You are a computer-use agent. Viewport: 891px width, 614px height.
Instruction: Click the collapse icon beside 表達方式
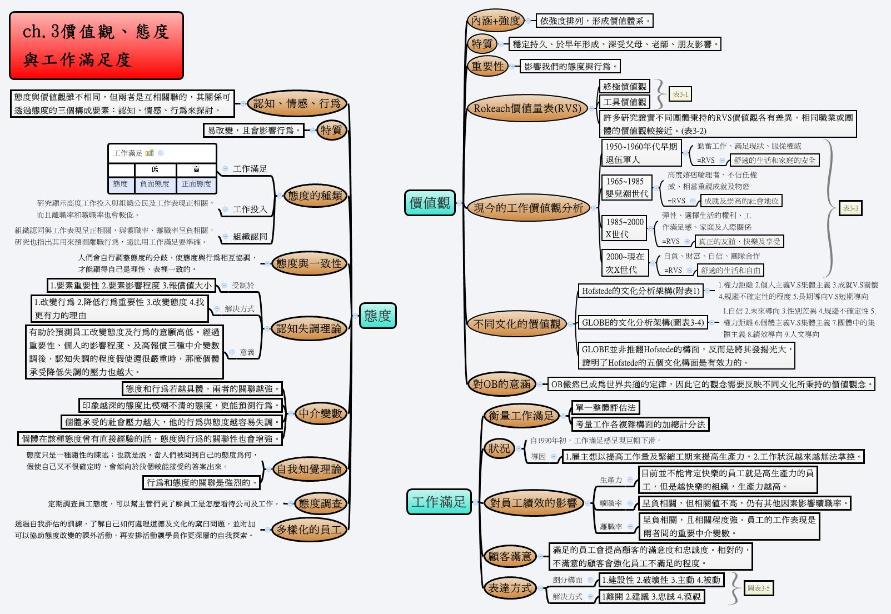[x=540, y=588]
